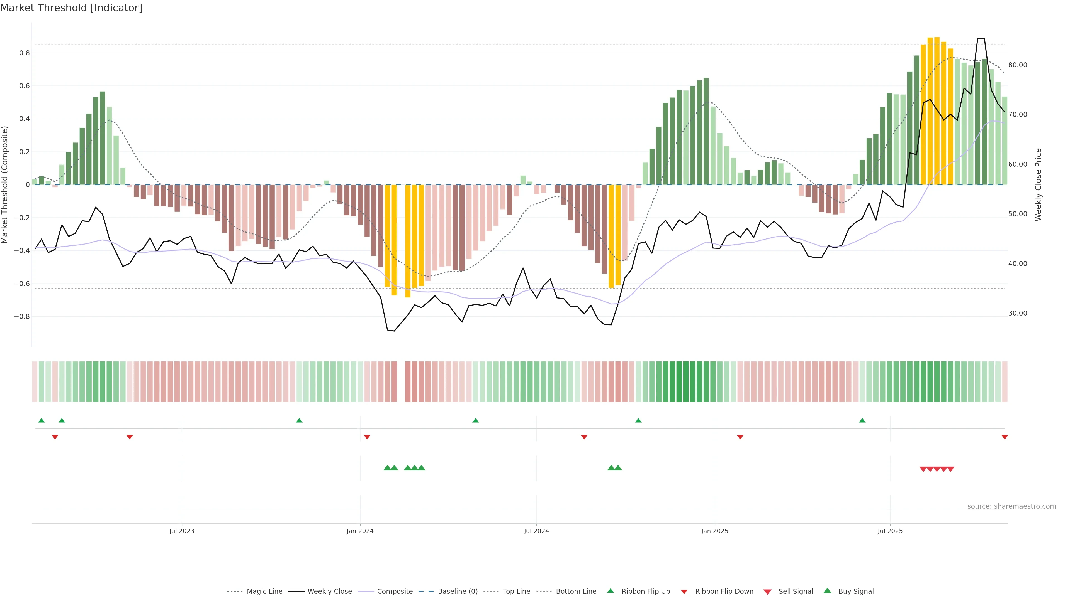Screen dimensions: 1070x601
Task: Click the Top Line legend entry
Action: tap(516, 591)
